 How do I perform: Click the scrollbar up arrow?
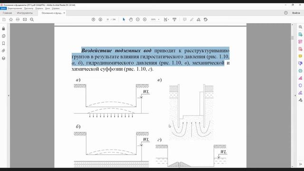pyautogui.click(x=293, y=25)
